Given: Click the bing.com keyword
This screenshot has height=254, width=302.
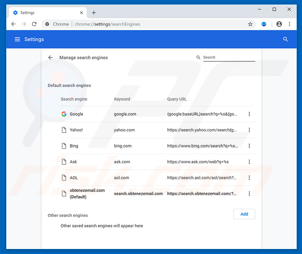Looking at the screenshot, I should [x=123, y=146].
